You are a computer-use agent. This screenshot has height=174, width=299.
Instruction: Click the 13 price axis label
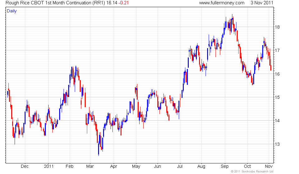coord(277,144)
